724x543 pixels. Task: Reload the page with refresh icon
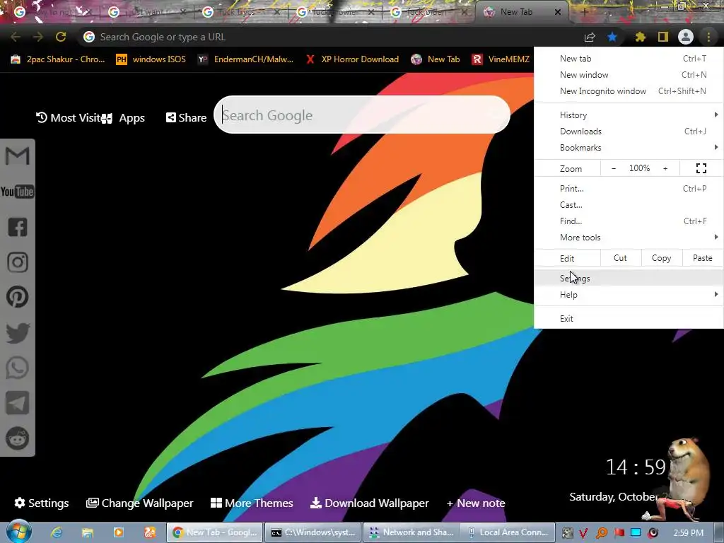click(x=61, y=37)
